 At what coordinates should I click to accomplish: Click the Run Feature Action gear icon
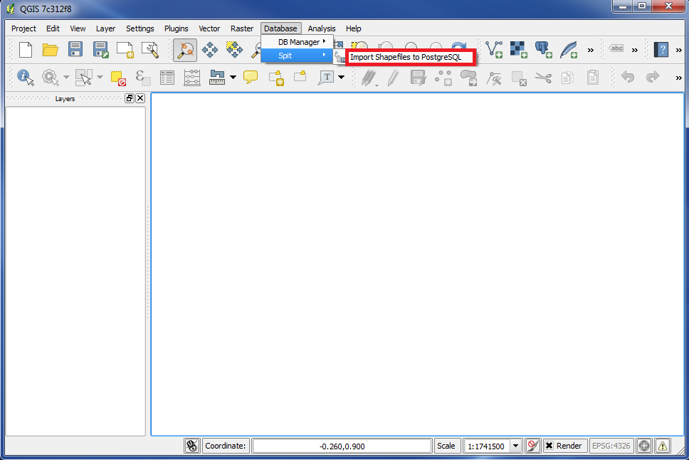(50, 78)
